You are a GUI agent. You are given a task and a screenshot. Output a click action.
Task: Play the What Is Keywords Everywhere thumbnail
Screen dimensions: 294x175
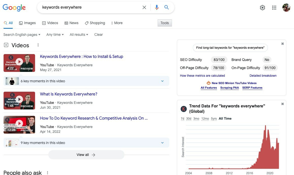(x=19, y=100)
